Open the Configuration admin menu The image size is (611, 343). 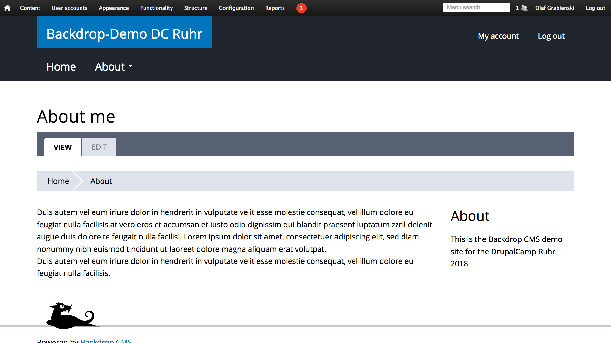(x=236, y=8)
